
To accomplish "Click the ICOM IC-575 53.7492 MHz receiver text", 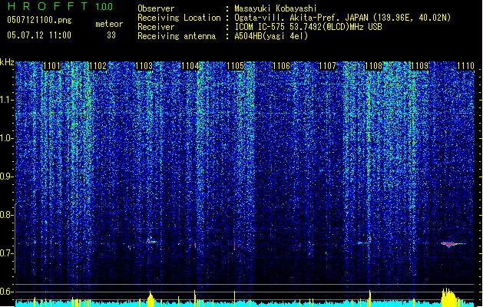I will pyautogui.click(x=309, y=27).
